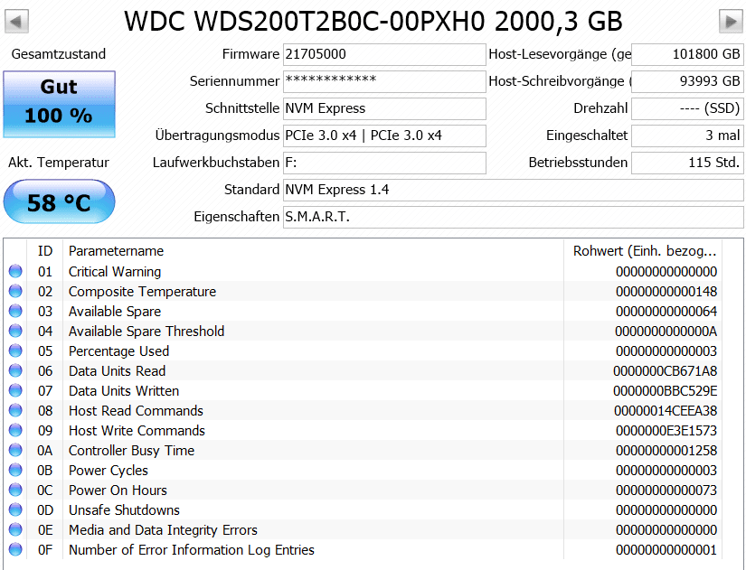Click the Eigenschaften field S.M.A.R.T.
The image size is (746, 570).
(x=514, y=218)
